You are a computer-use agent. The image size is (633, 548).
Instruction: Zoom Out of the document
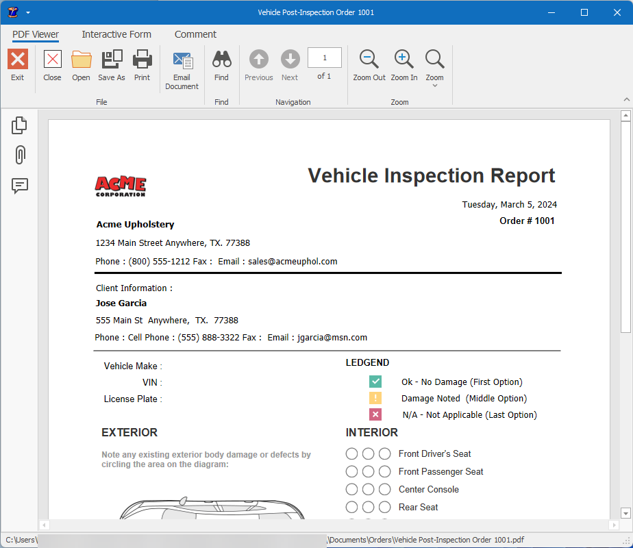point(369,66)
